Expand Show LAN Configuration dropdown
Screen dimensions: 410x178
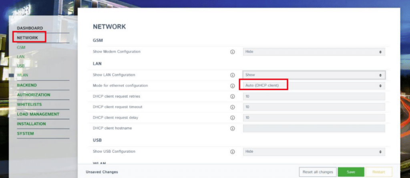tap(314, 75)
